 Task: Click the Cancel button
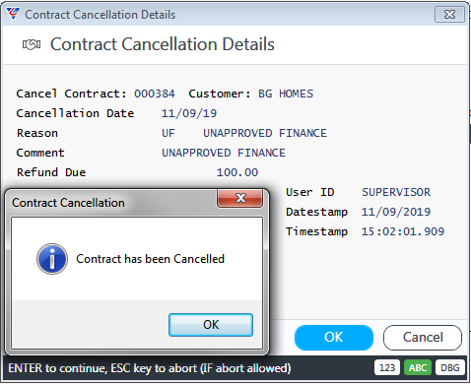coord(423,337)
